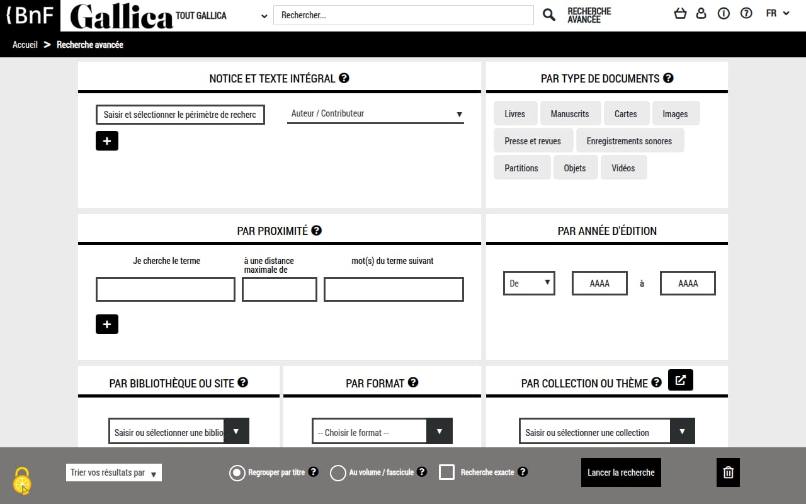Open the Choisir le format dropdown
This screenshot has height=504, width=806.
click(382, 432)
